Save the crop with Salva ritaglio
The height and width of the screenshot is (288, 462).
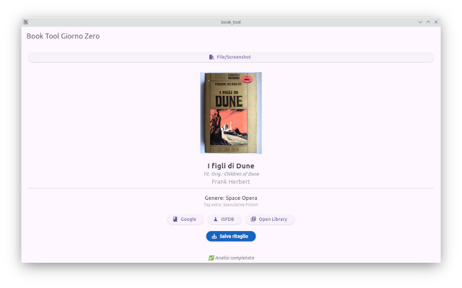(231, 237)
